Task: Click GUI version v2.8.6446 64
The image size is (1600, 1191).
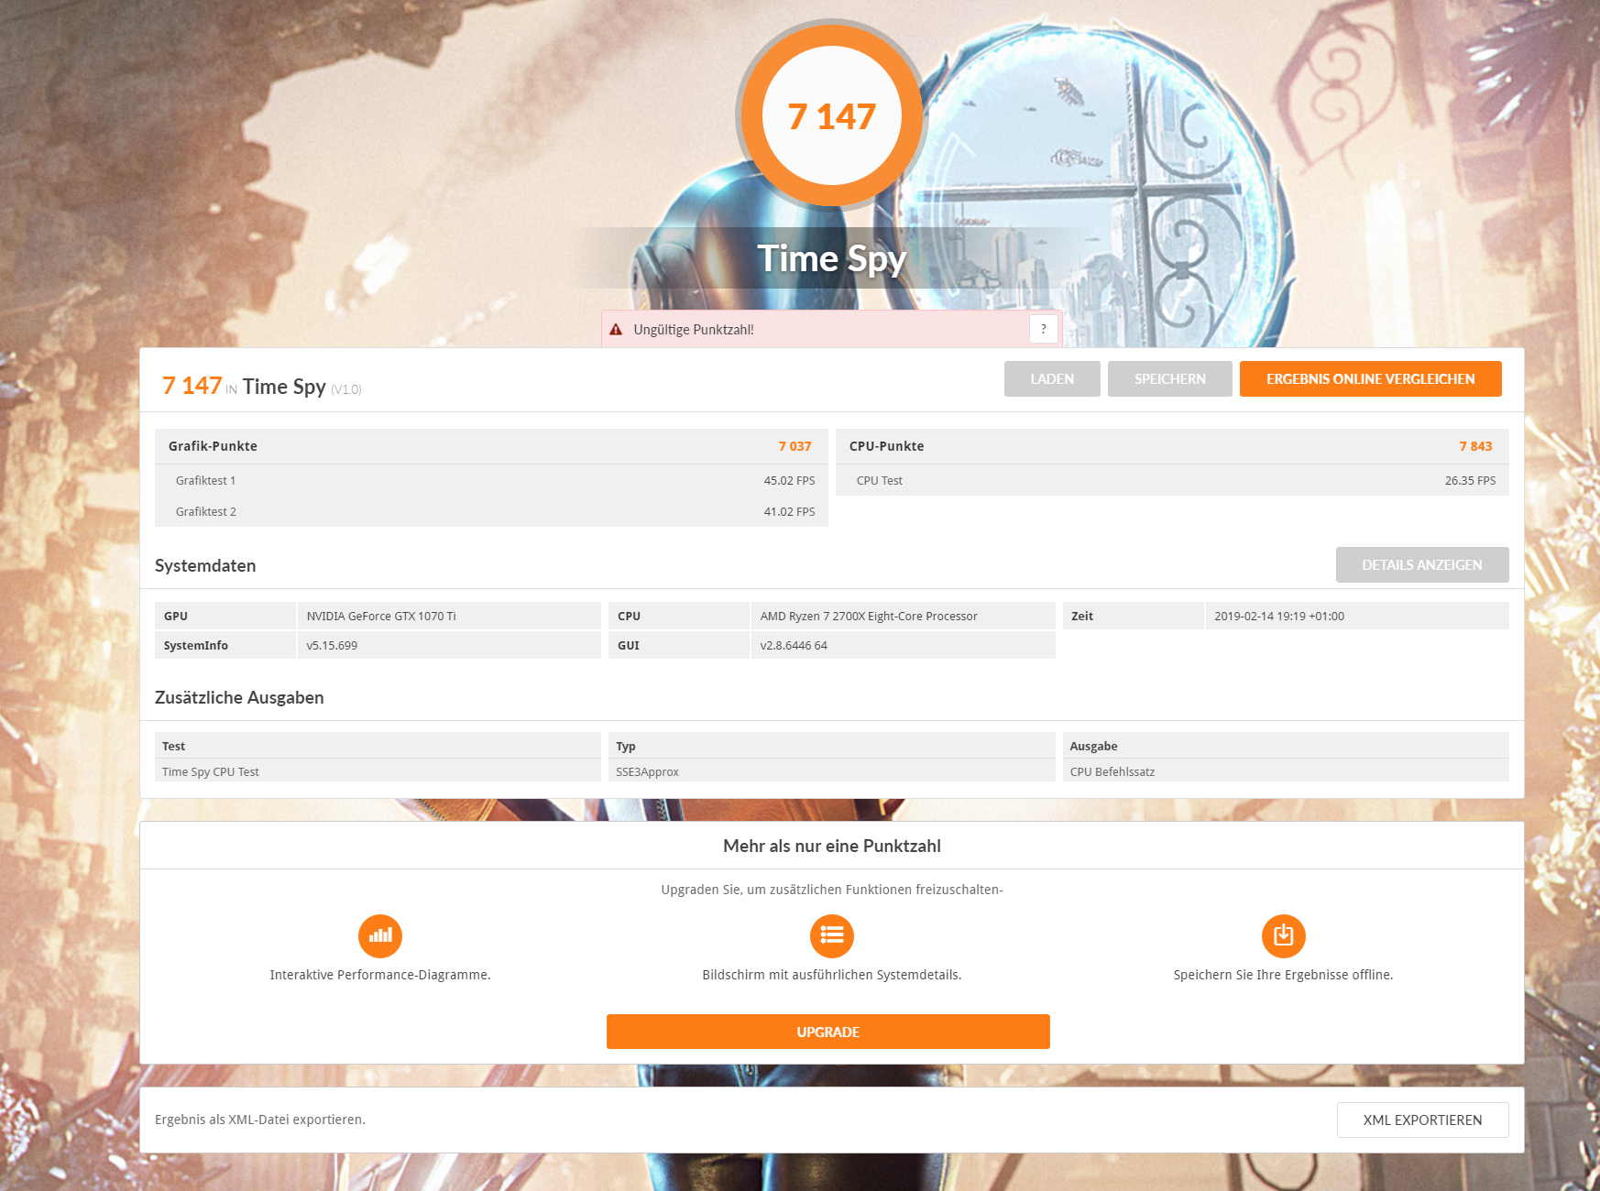Action: pyautogui.click(x=794, y=645)
